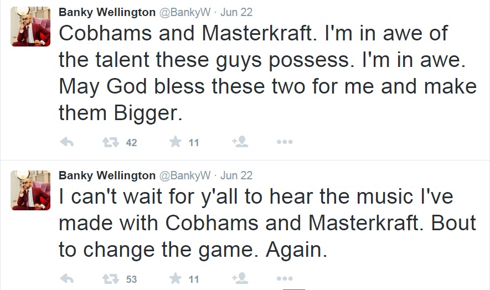Viewport: 490px width, 290px height.
Task: Open Banky Wellington's name on first tweet
Action: tap(107, 12)
